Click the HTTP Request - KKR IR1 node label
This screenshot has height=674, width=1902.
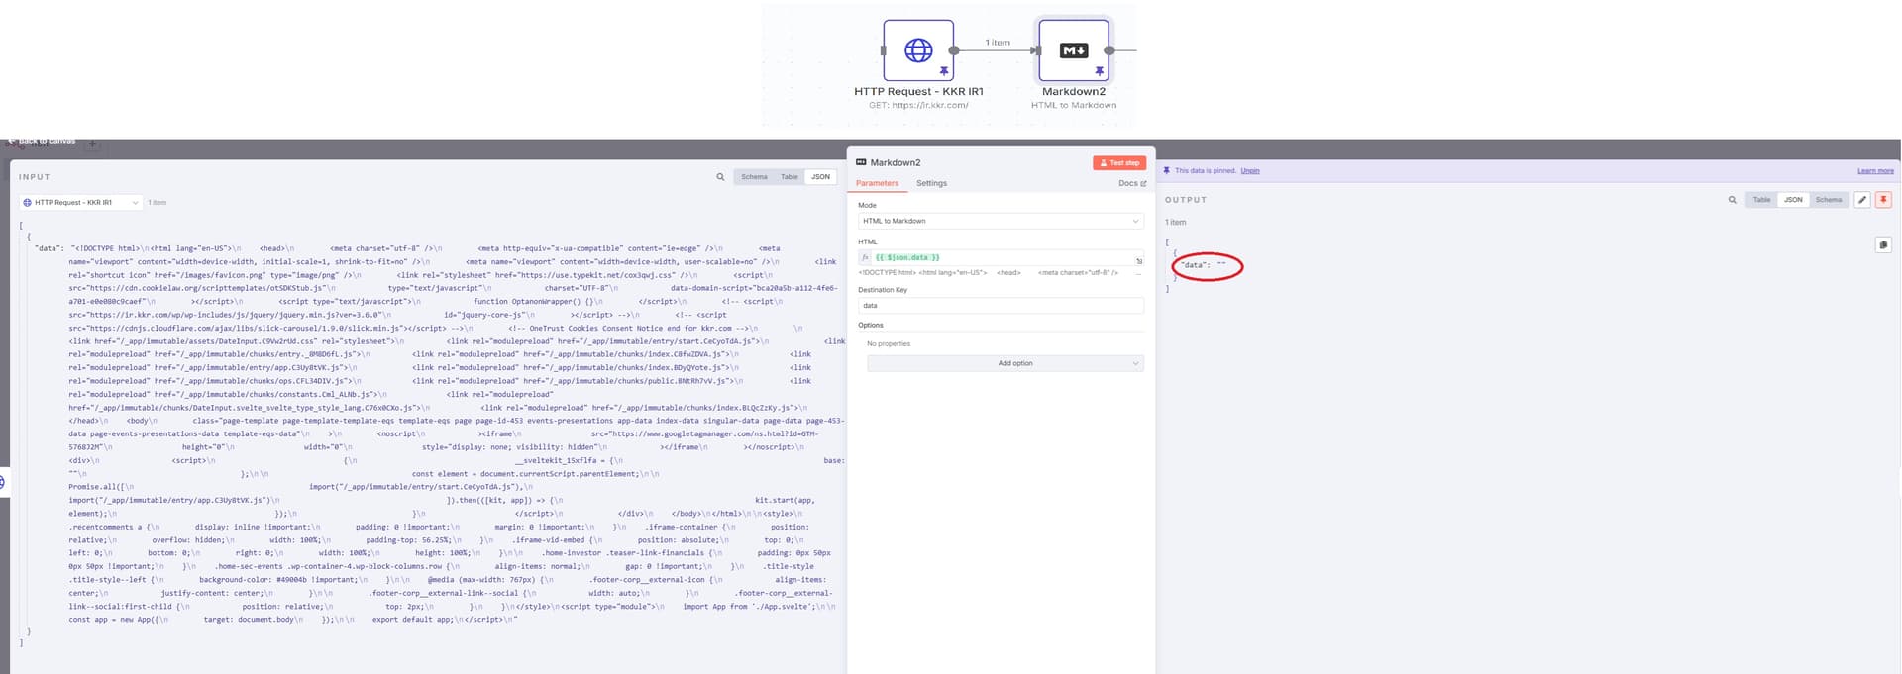(918, 91)
